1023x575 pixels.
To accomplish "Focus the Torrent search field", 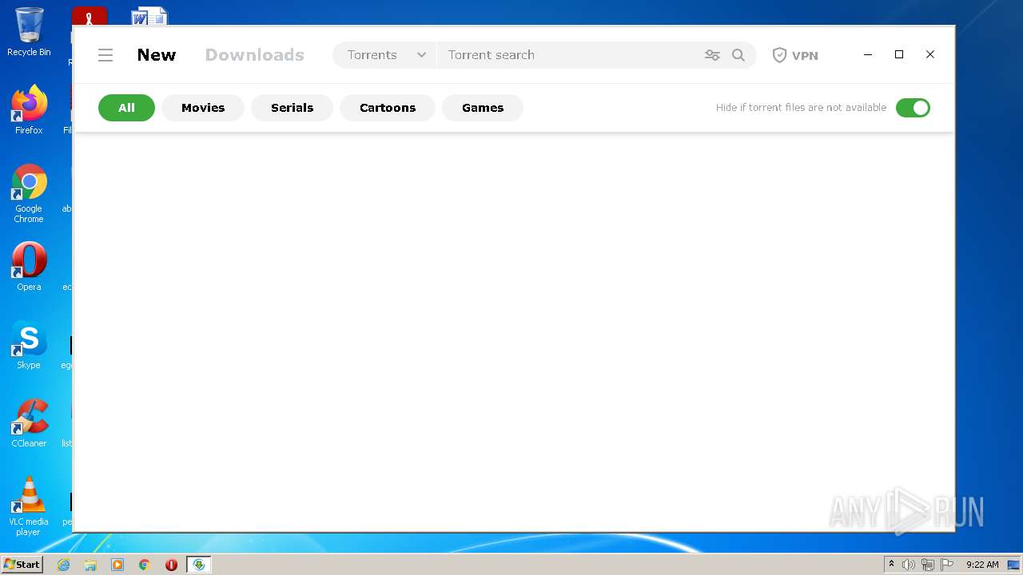I will [x=567, y=55].
